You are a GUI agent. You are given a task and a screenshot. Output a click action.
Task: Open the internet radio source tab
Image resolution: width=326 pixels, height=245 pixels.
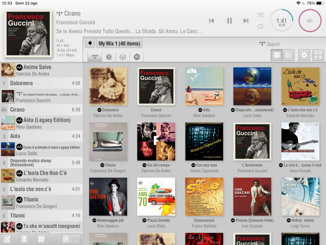123,57
